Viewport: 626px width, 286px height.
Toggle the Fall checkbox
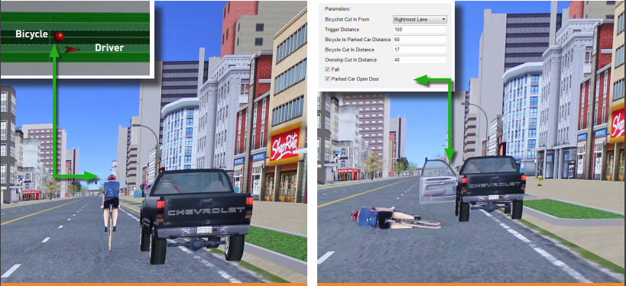point(328,69)
